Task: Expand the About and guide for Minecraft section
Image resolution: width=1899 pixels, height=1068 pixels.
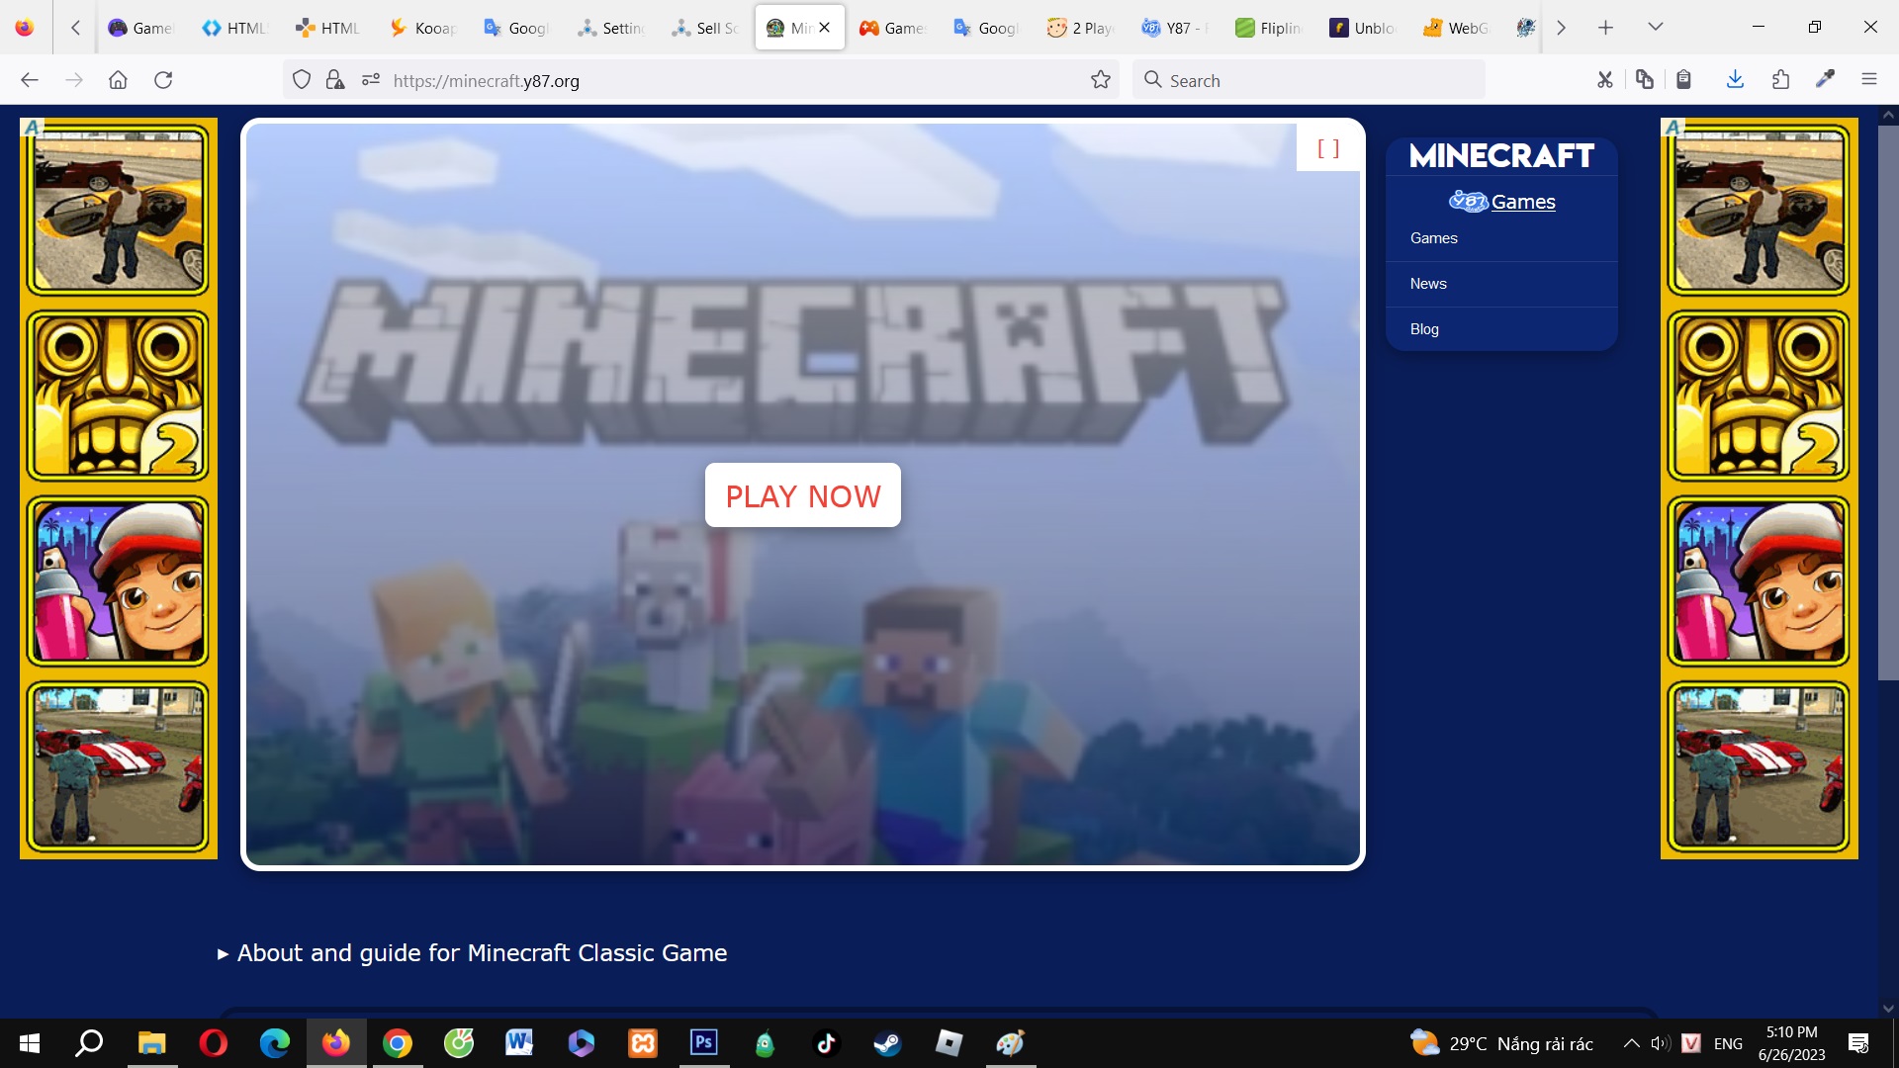Action: [473, 953]
